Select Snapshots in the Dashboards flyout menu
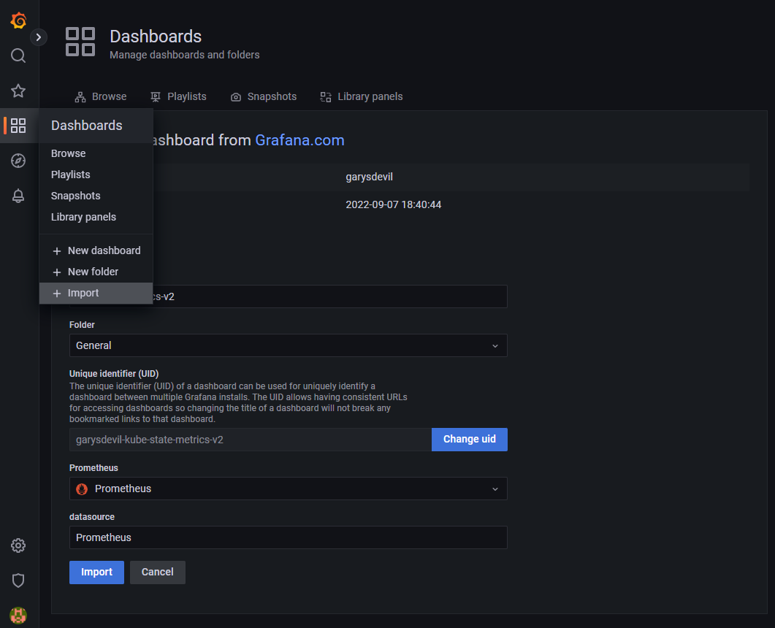Viewport: 775px width, 628px height. click(96, 196)
